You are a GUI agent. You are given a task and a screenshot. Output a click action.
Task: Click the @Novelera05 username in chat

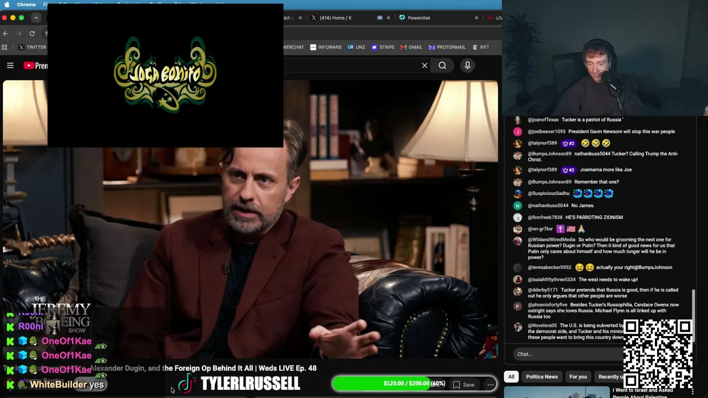(x=542, y=326)
